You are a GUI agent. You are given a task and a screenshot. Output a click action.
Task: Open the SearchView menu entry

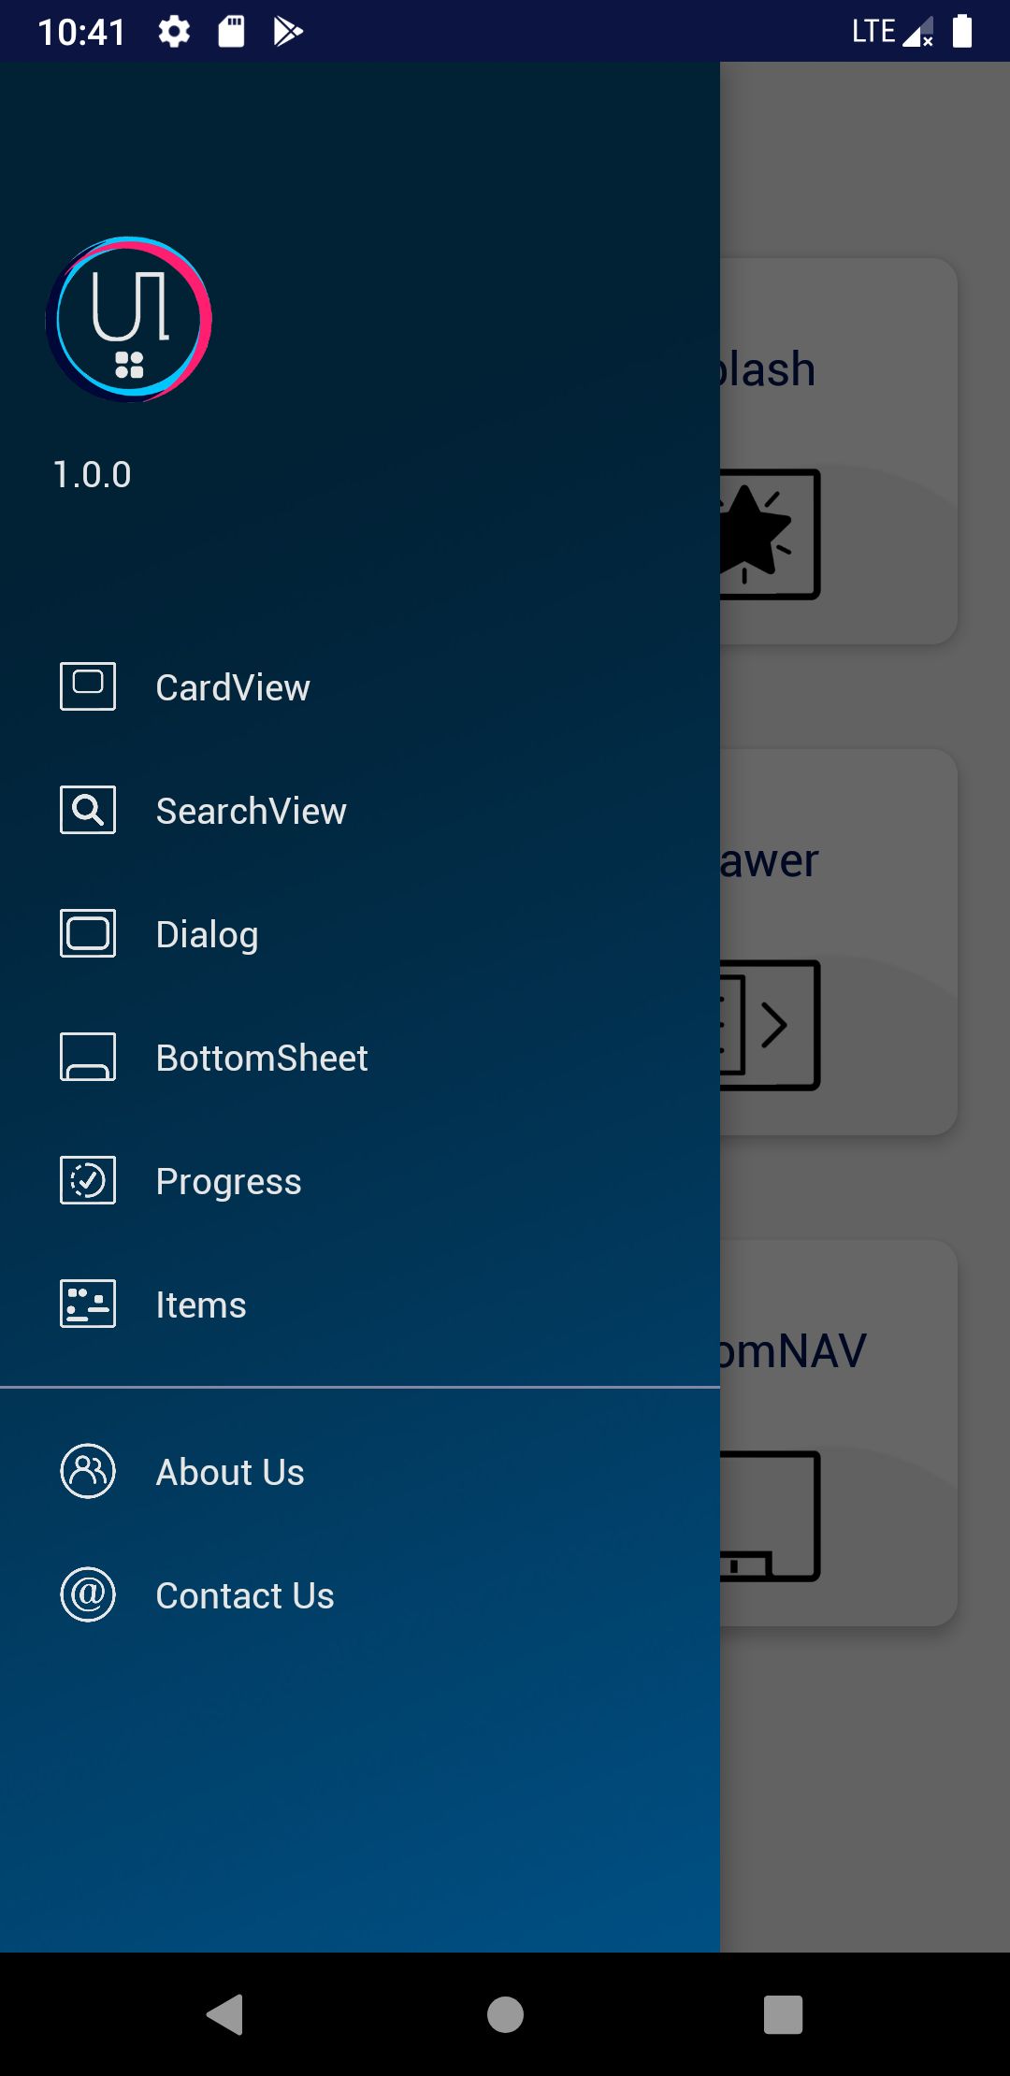click(x=360, y=811)
